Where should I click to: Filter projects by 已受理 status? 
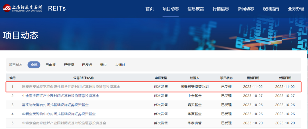pos(69,65)
